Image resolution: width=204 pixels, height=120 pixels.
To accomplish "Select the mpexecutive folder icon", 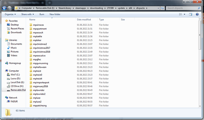I will [31, 55].
